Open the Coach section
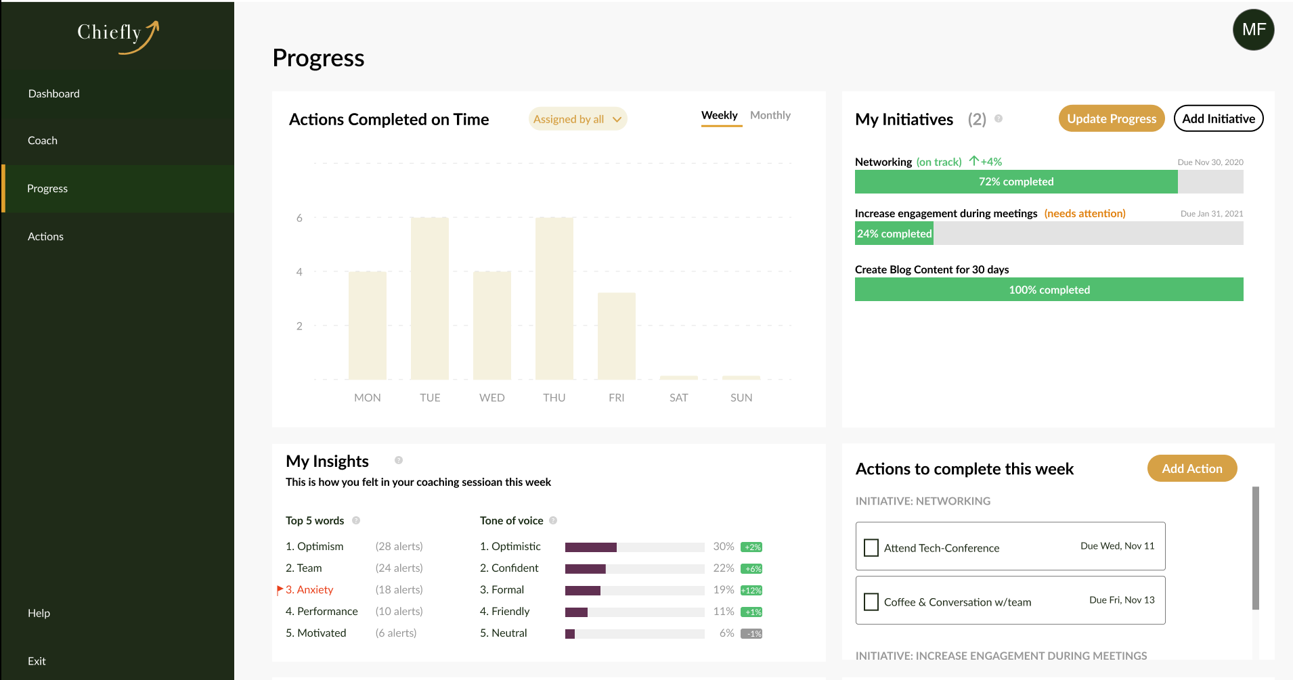Screen dimensions: 1293x680 42,141
